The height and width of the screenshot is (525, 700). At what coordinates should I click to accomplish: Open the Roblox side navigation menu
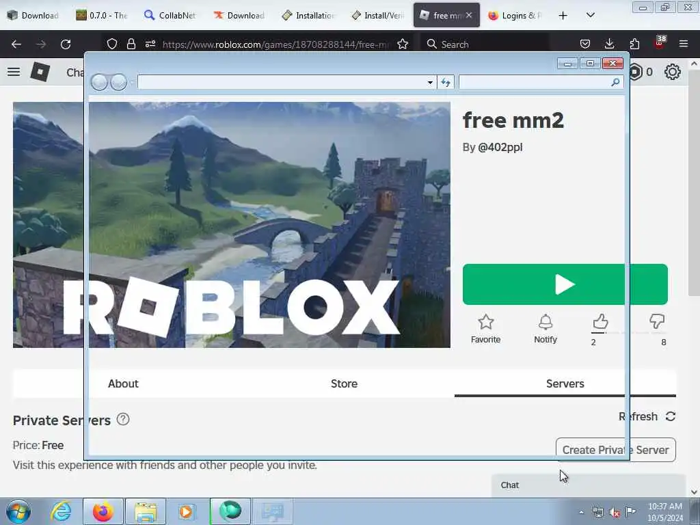(14, 71)
